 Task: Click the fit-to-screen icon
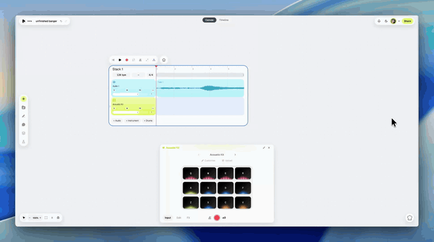point(46,218)
